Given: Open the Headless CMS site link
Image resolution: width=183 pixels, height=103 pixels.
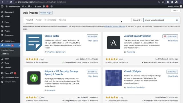Looking at the screenshot, I should click(x=13, y=6).
